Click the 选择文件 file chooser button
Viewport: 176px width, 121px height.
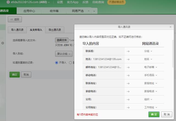(x=62, y=40)
